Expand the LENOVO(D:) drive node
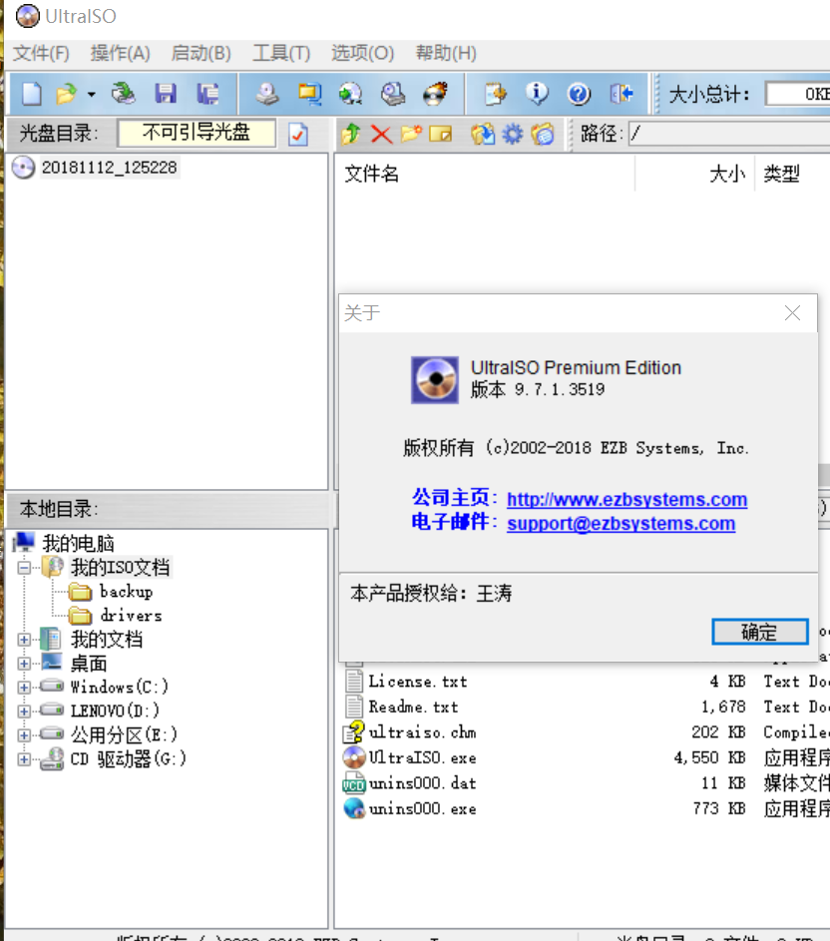 (x=24, y=711)
